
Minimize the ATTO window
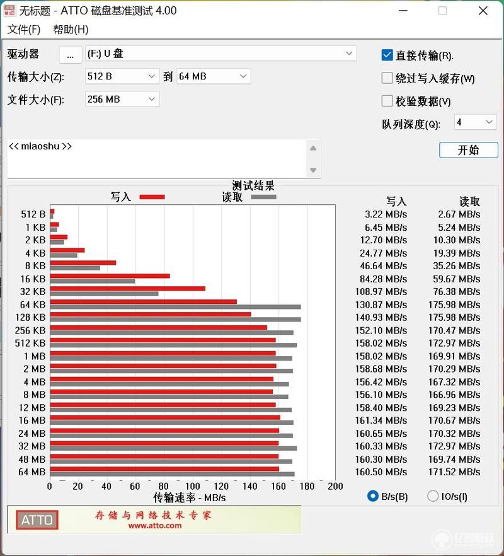tap(403, 11)
